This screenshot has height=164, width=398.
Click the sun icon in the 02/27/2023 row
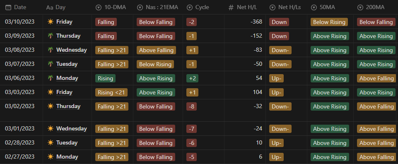51,157
